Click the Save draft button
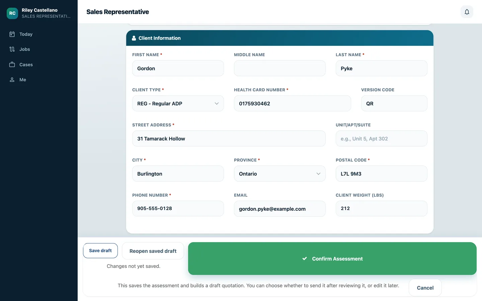Image resolution: width=482 pixels, height=301 pixels. pos(100,250)
